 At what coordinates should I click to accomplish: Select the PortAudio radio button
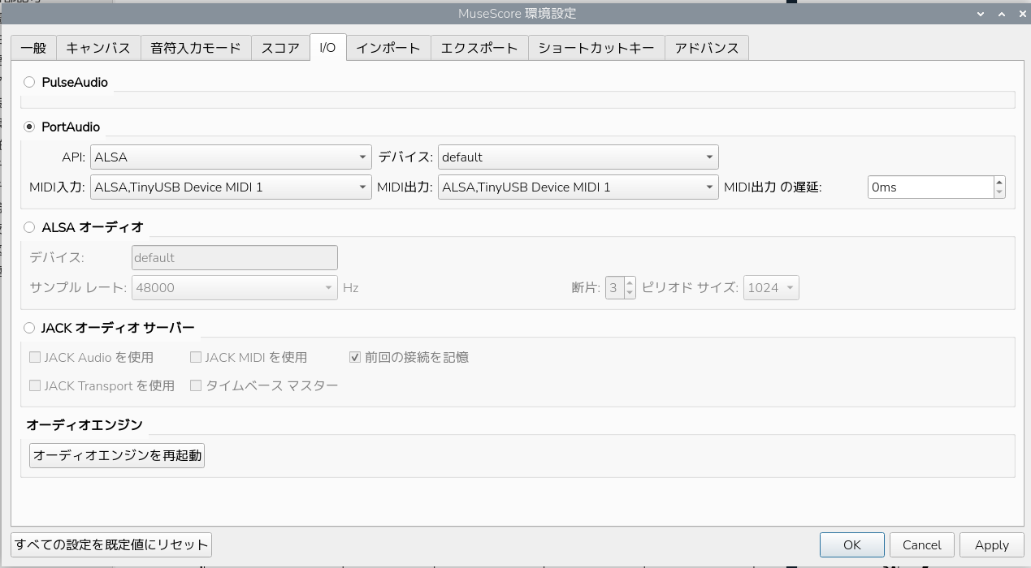pyautogui.click(x=30, y=127)
